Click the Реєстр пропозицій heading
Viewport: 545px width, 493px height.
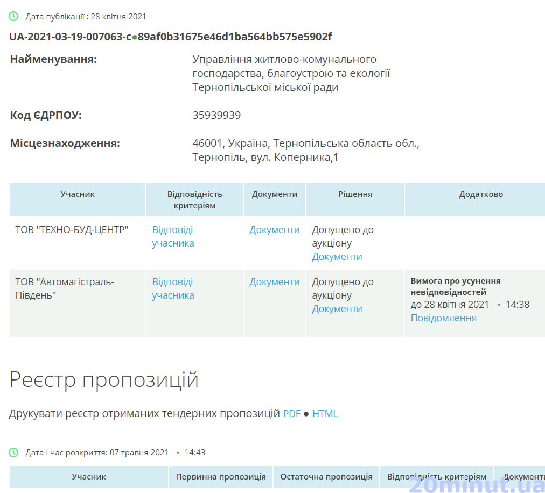[104, 380]
